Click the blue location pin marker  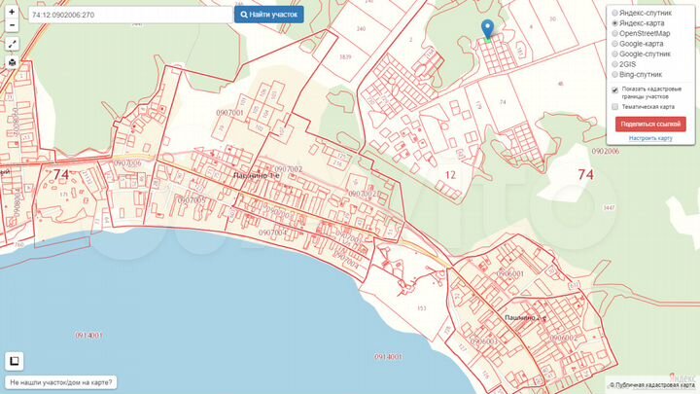pyautogui.click(x=487, y=29)
